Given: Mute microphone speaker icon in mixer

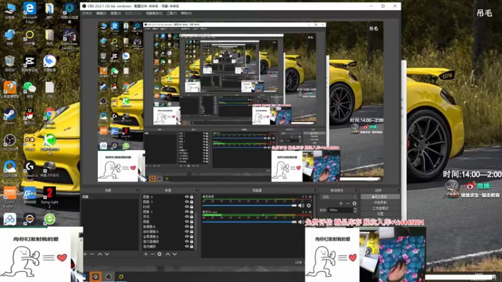Looking at the screenshot, I should (x=301, y=222).
